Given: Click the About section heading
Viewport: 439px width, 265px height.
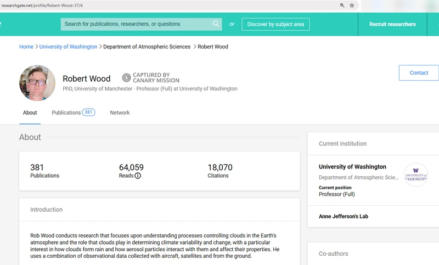Looking at the screenshot, I should (x=30, y=137).
